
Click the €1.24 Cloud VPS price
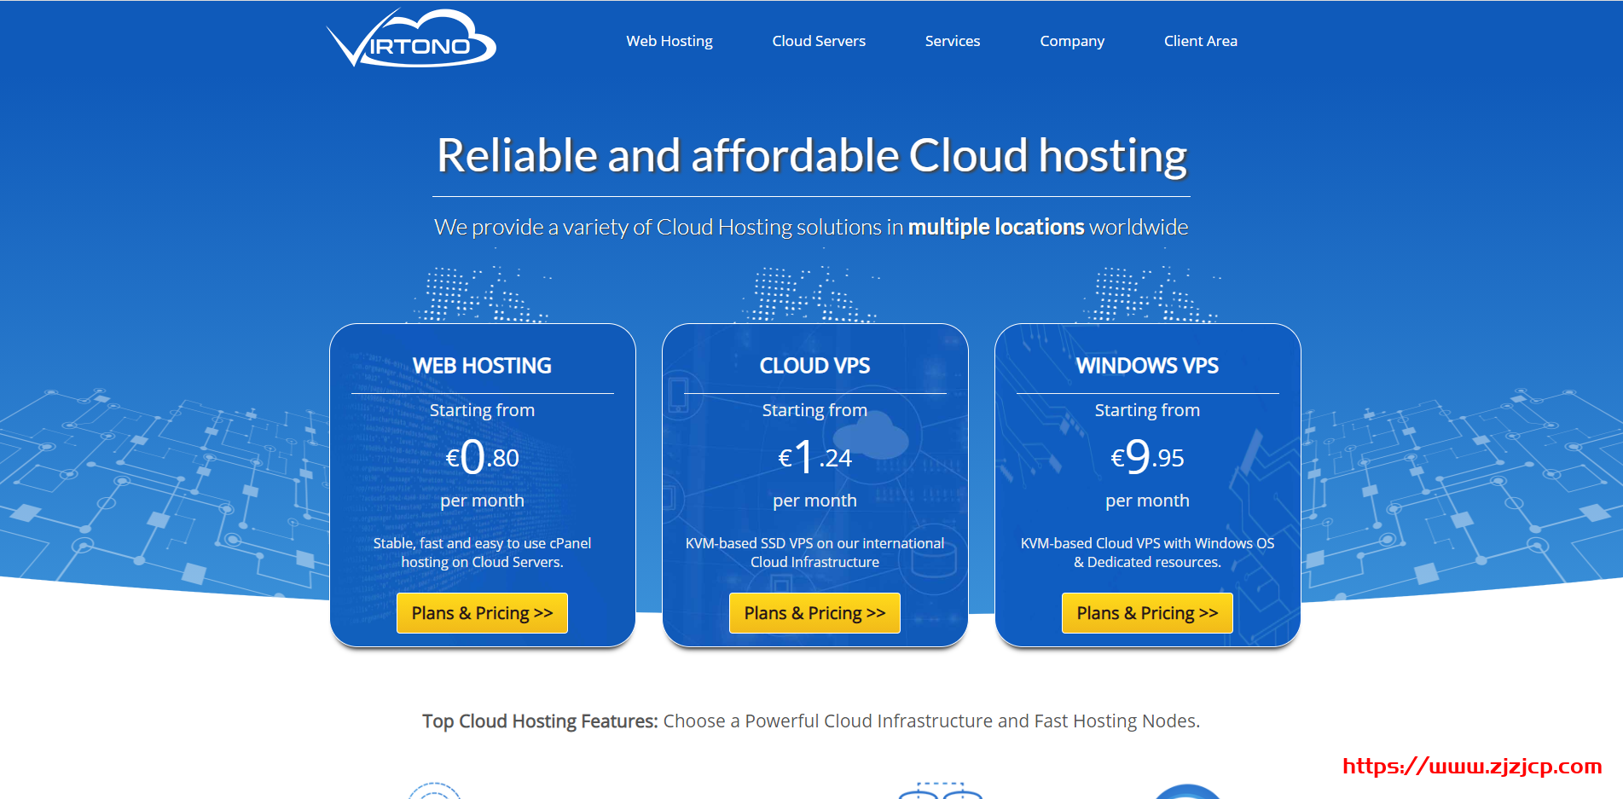pyautogui.click(x=814, y=457)
